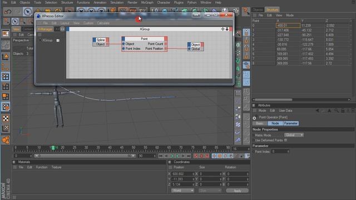Switch to the Structure tab
356x200 pixels.
tap(272, 9)
